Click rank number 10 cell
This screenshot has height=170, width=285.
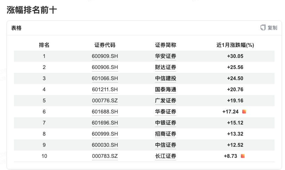tap(44, 156)
